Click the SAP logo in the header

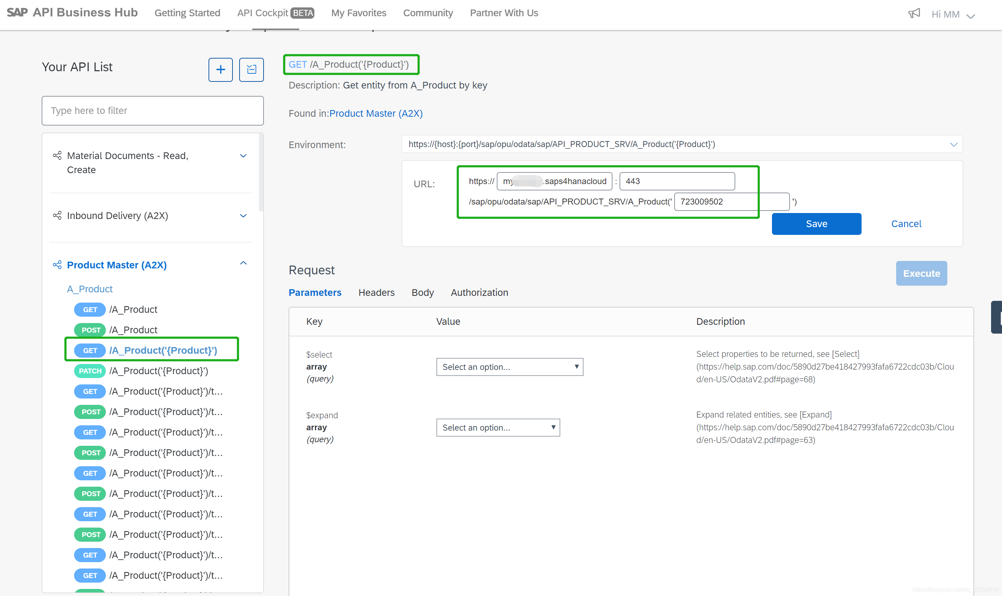(x=17, y=12)
